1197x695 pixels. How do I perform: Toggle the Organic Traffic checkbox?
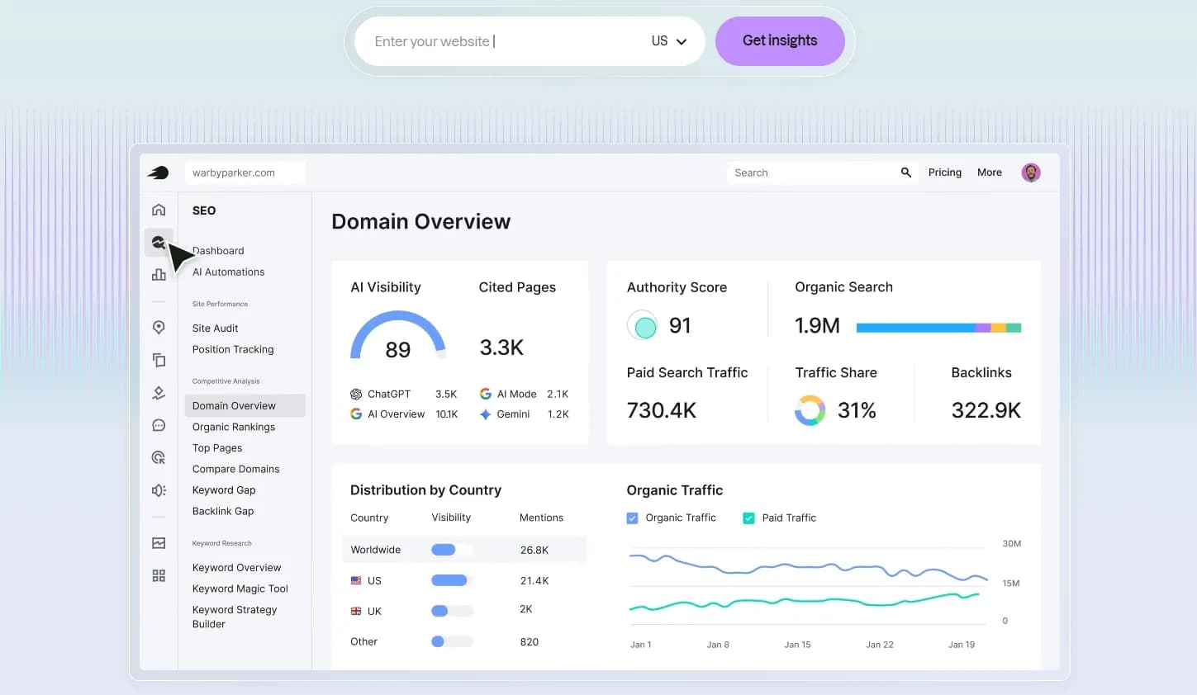click(x=632, y=518)
